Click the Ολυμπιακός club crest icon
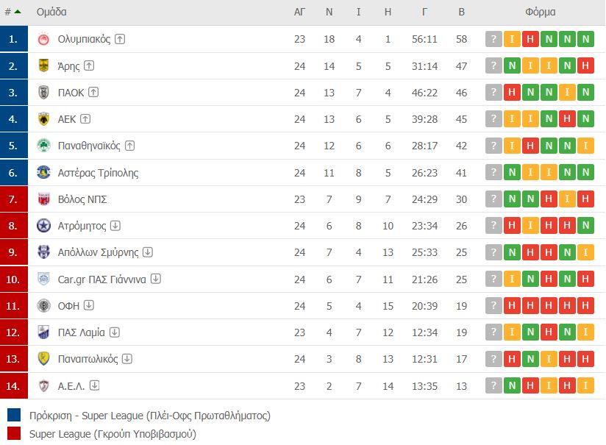The image size is (606, 445). (43, 39)
